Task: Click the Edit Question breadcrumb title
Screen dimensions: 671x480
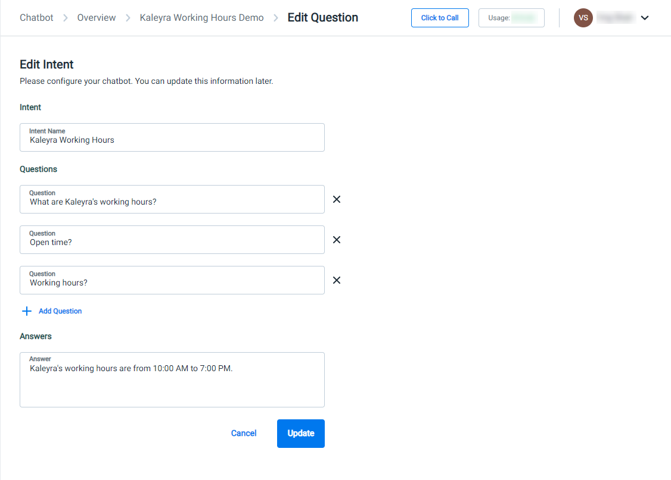Action: coord(322,17)
